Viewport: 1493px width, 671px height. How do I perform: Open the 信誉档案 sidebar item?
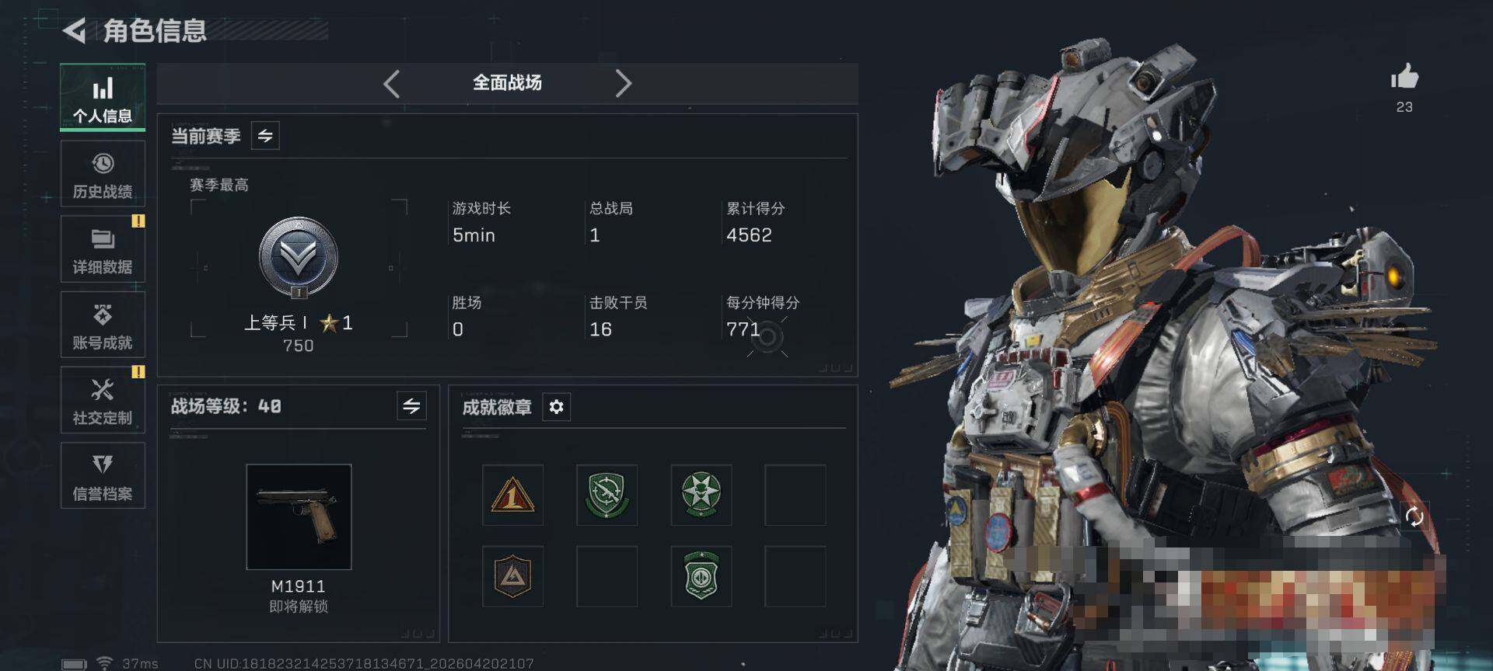pyautogui.click(x=103, y=475)
